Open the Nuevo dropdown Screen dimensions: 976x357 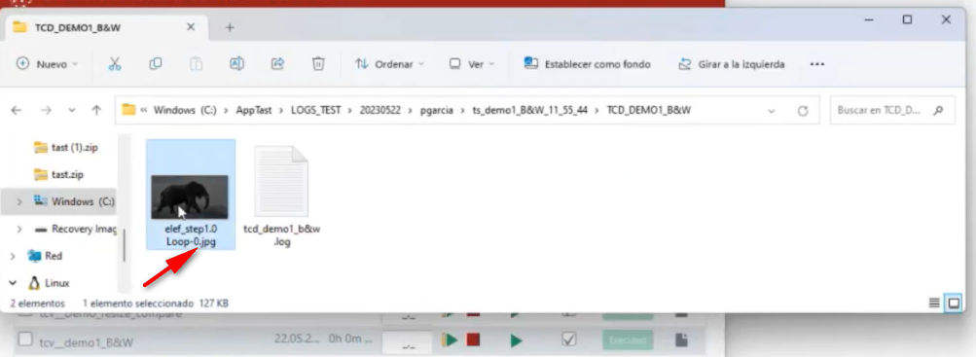[48, 64]
